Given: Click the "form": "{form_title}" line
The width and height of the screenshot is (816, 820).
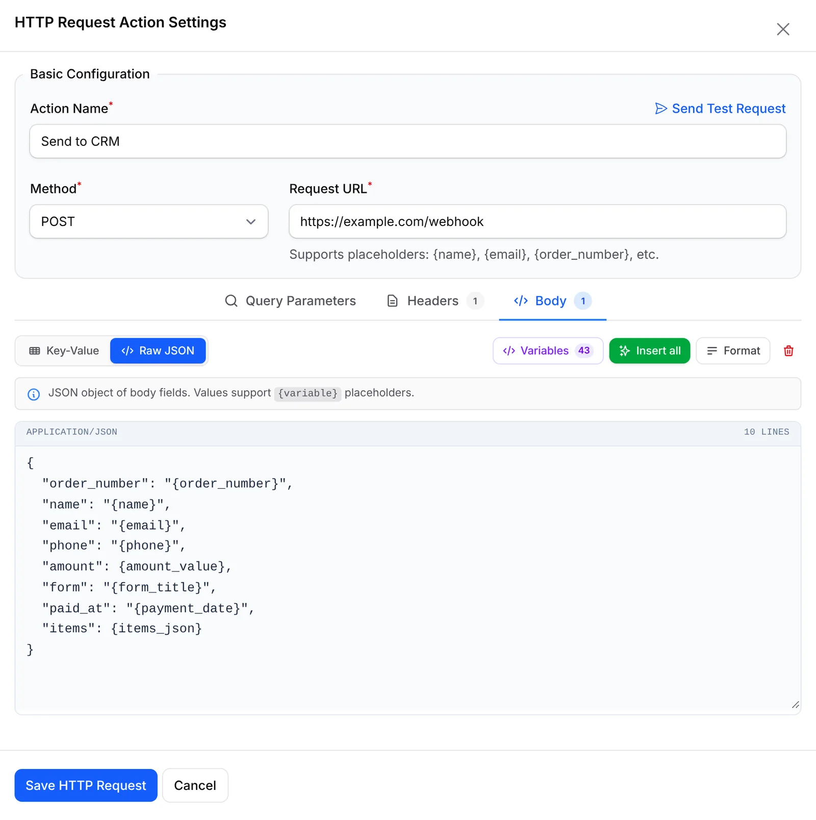Looking at the screenshot, I should pos(129,587).
